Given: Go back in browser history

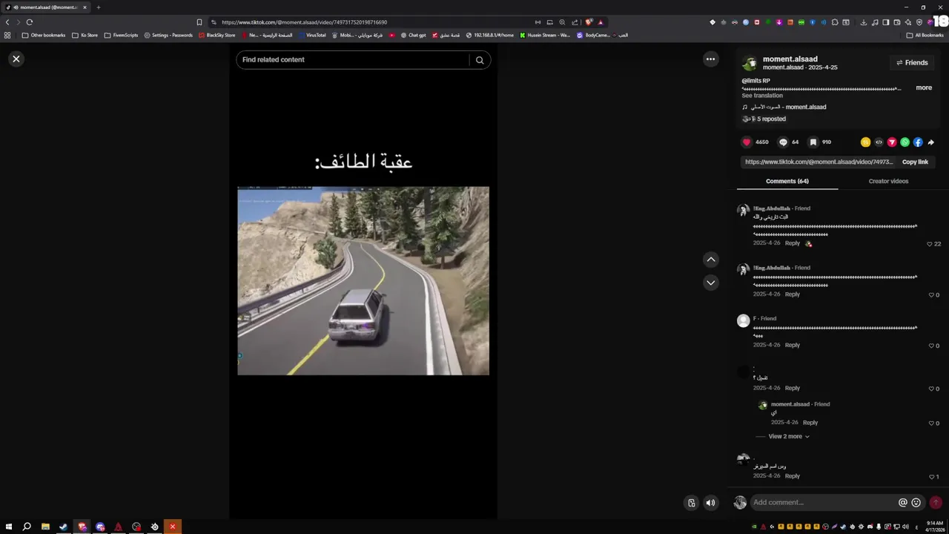Looking at the screenshot, I should point(7,22).
